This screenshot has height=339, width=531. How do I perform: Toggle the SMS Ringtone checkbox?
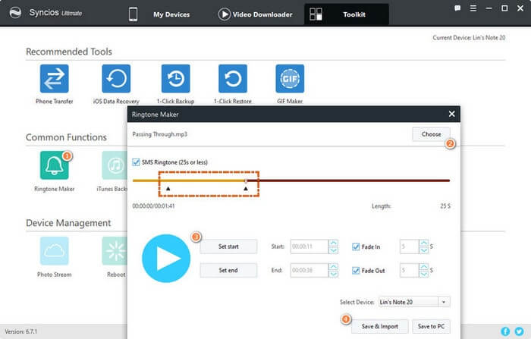(x=136, y=162)
